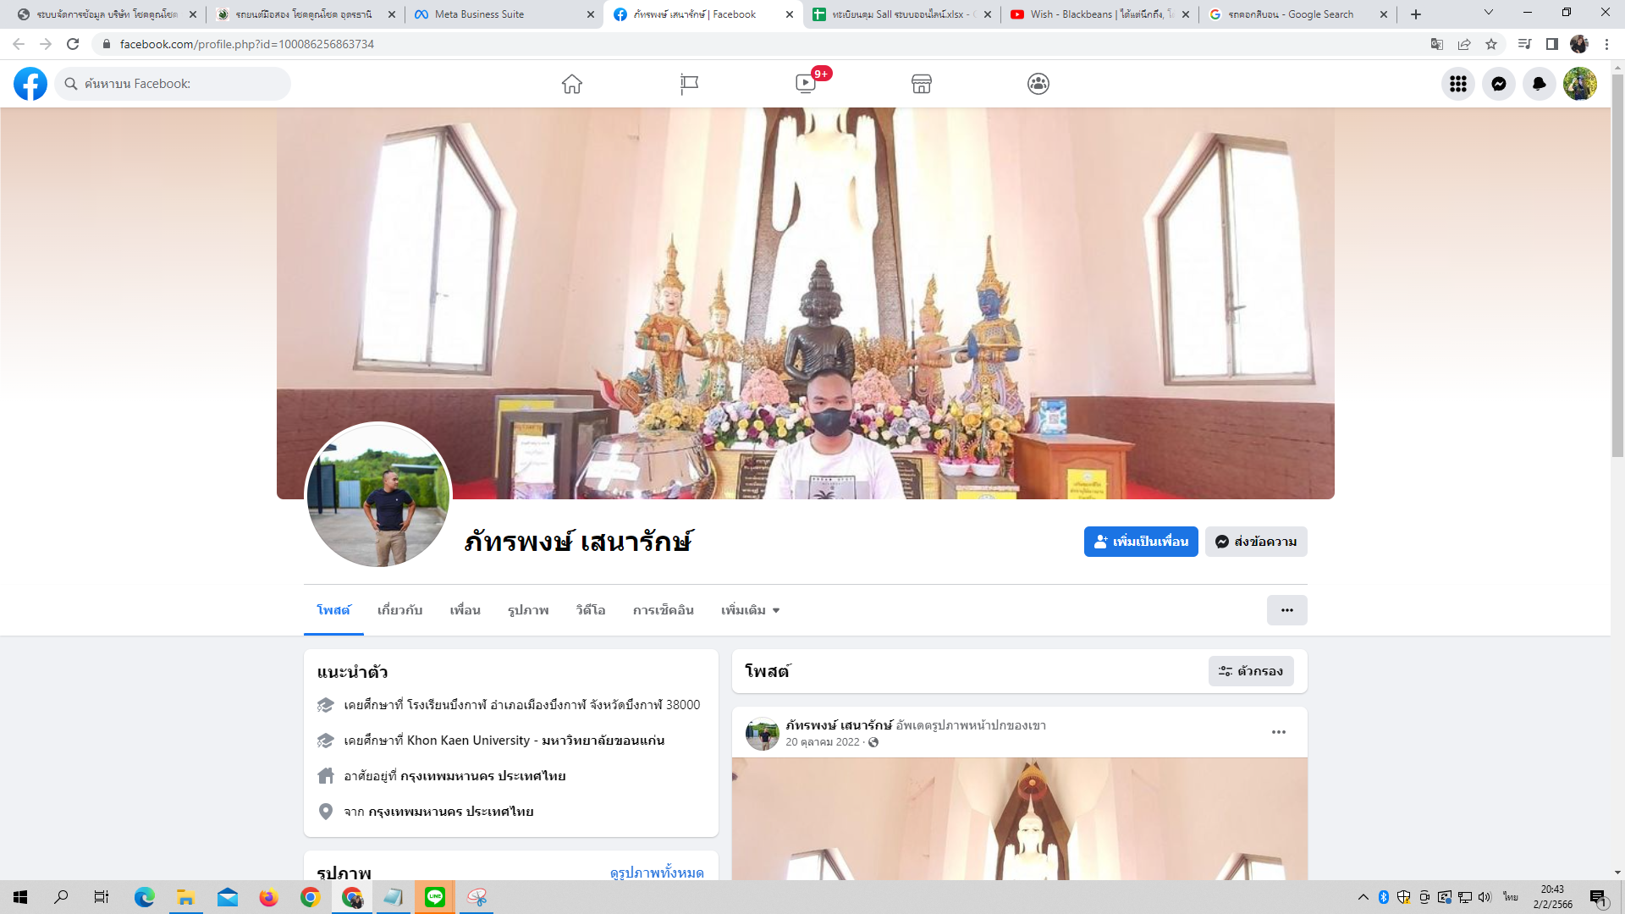
Task: Click เพิ่มเป็นเพื่อน add friend button
Action: tap(1140, 542)
